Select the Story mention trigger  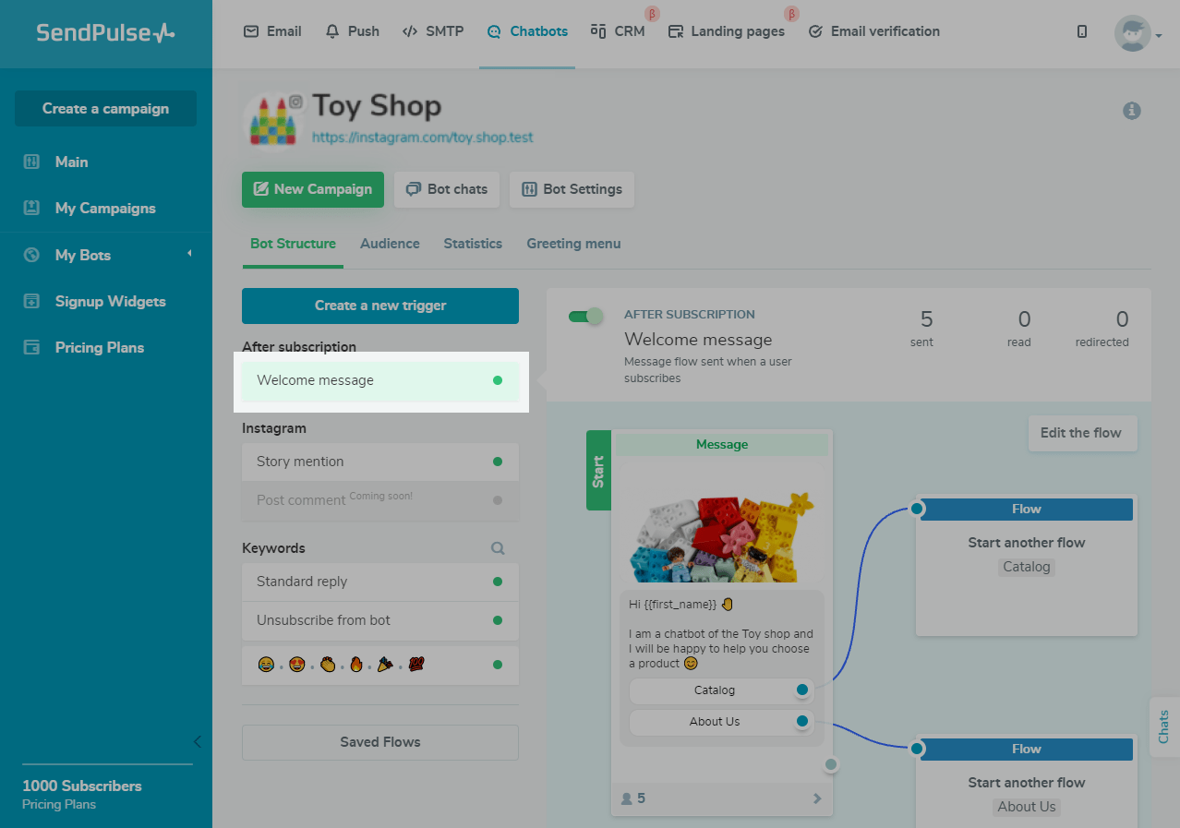click(x=380, y=462)
